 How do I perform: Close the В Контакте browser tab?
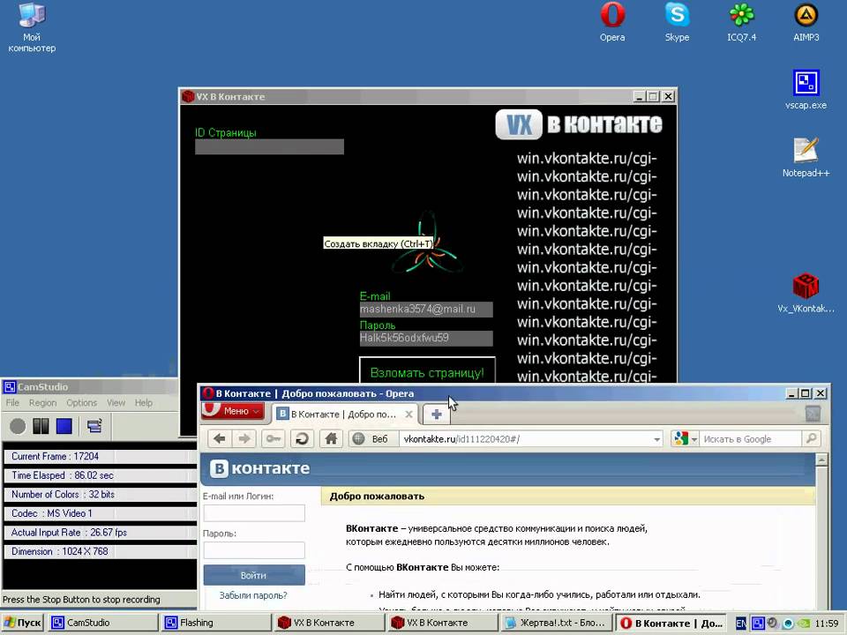(409, 415)
